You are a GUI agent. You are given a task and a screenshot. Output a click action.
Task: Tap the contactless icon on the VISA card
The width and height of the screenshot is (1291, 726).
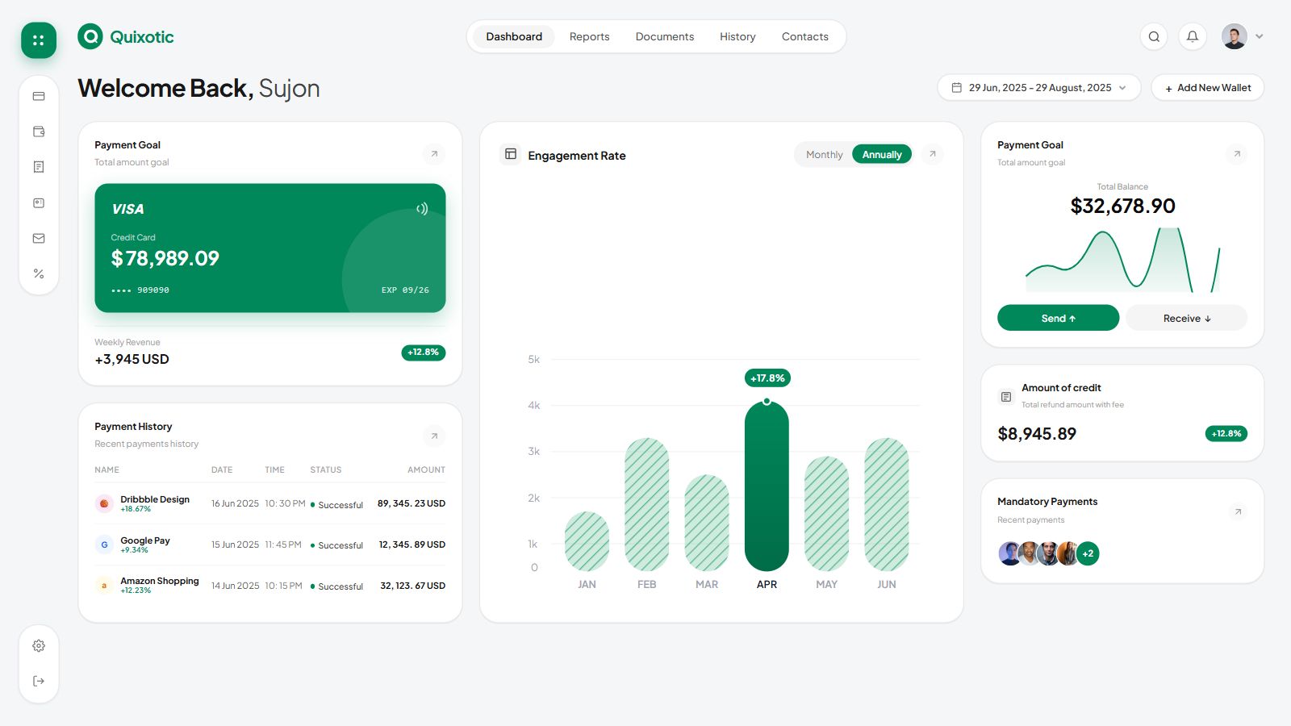[x=422, y=209]
